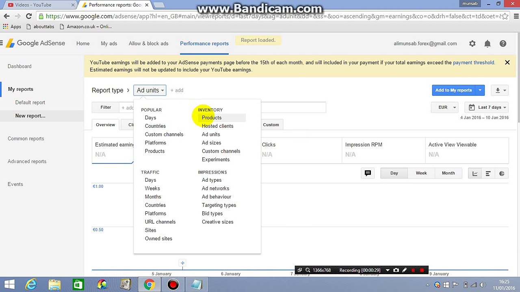
Task: Choose Hosted clients under Inventory
Action: point(217,126)
